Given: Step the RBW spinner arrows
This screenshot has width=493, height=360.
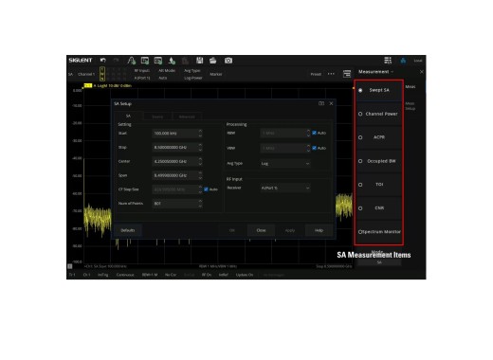Looking at the screenshot, I should tap(308, 133).
